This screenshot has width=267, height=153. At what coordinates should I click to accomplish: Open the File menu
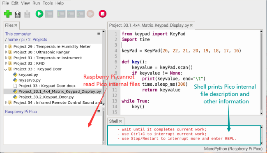coord(5,3)
